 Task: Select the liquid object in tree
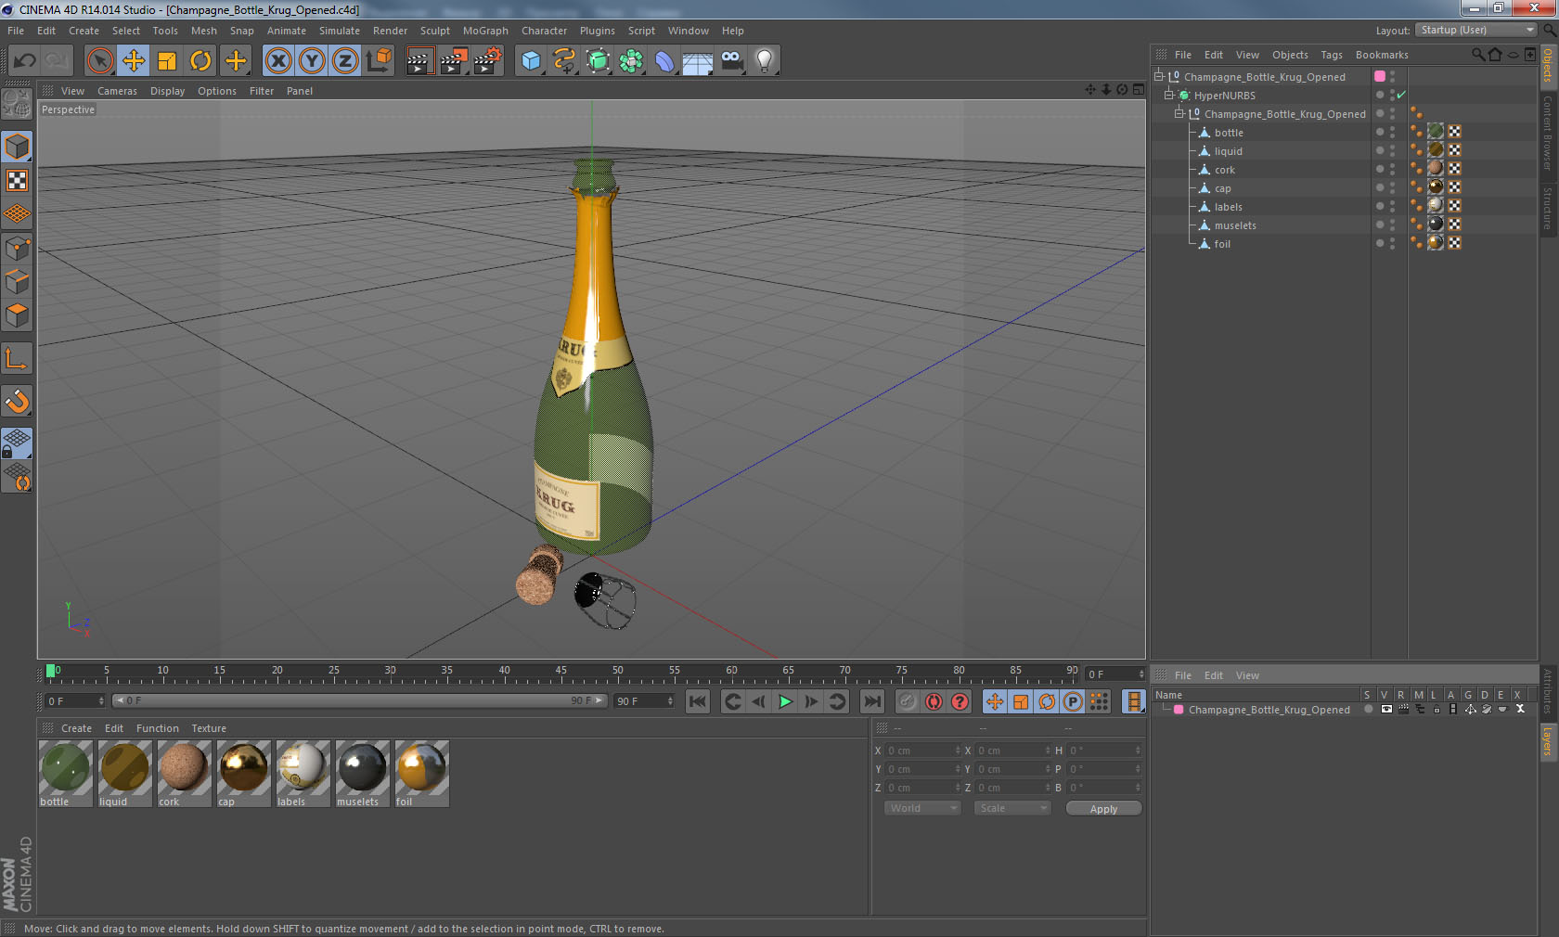coord(1228,151)
